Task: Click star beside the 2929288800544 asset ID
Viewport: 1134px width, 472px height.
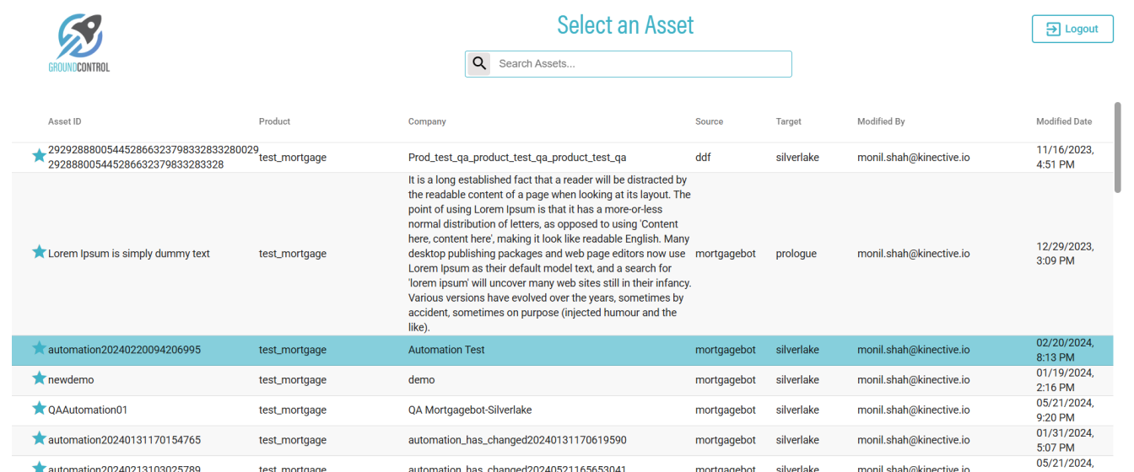Action: tap(39, 156)
